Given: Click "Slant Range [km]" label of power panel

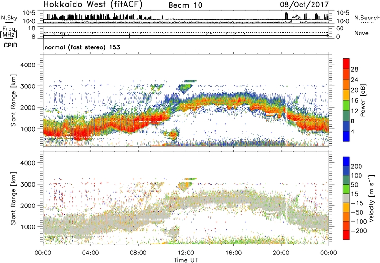Looking at the screenshot, I should click(x=13, y=100).
